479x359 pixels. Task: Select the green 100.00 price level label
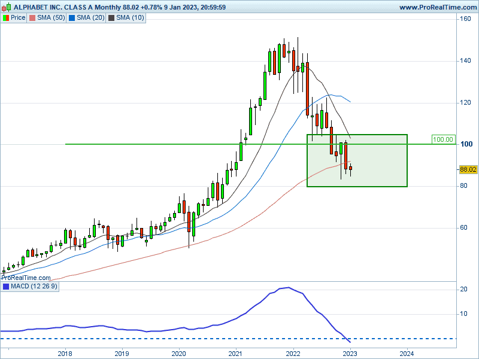tap(442, 139)
